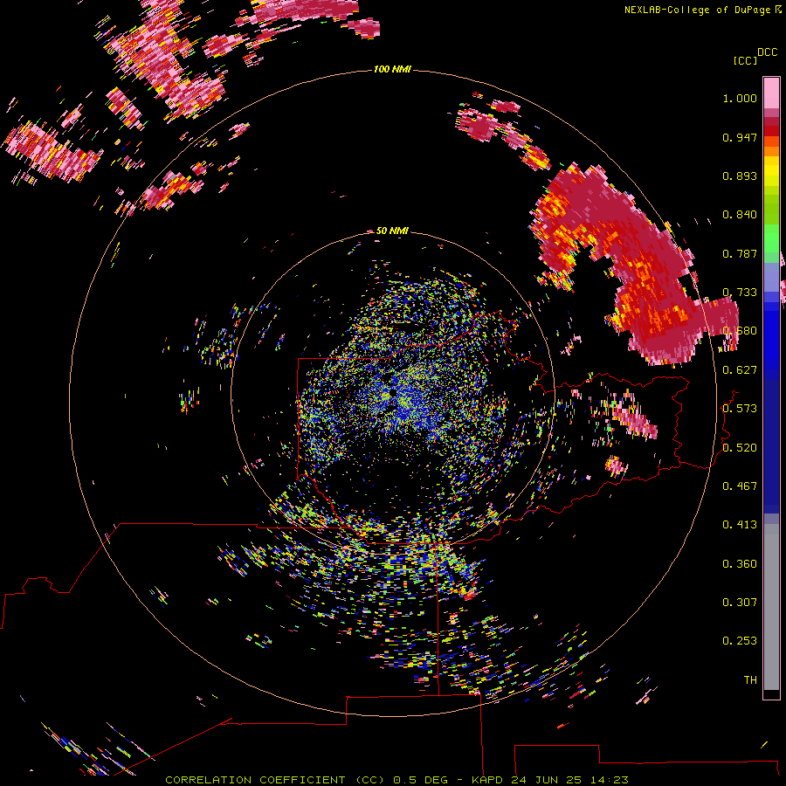The height and width of the screenshot is (786, 786).
Task: Click the Correlation Coefficient caption at the bottom
Action: coord(396,780)
